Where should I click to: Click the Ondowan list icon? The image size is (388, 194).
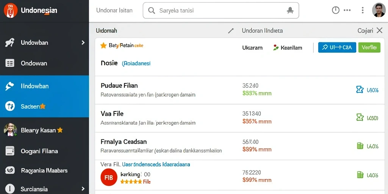click(10, 63)
